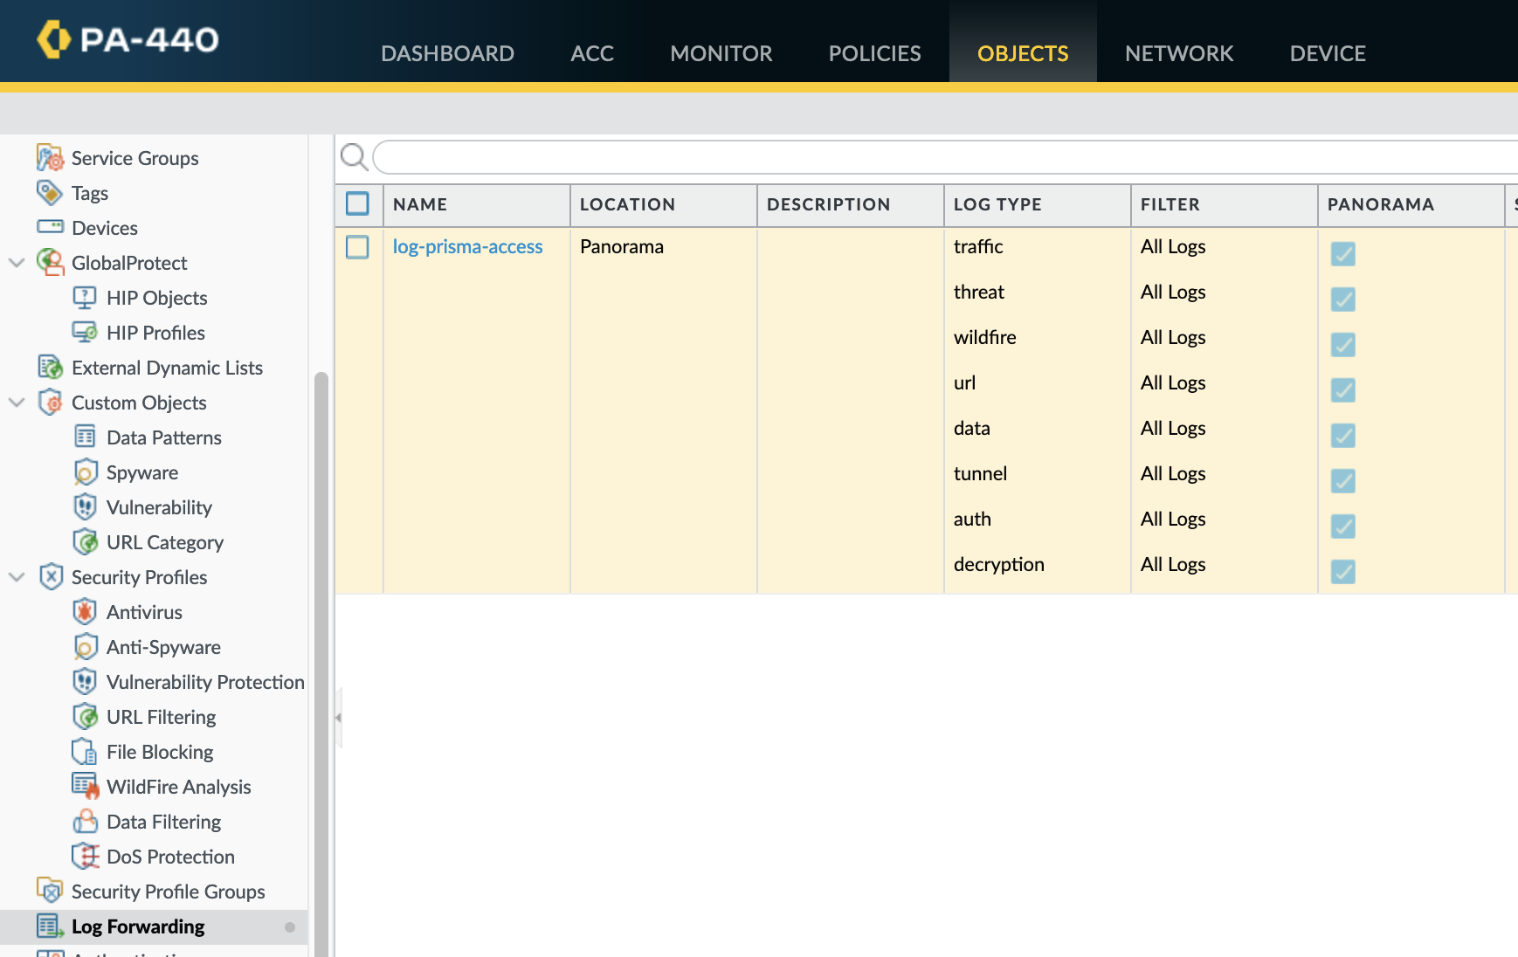
Task: Click the LOCATION column header
Action: point(663,204)
